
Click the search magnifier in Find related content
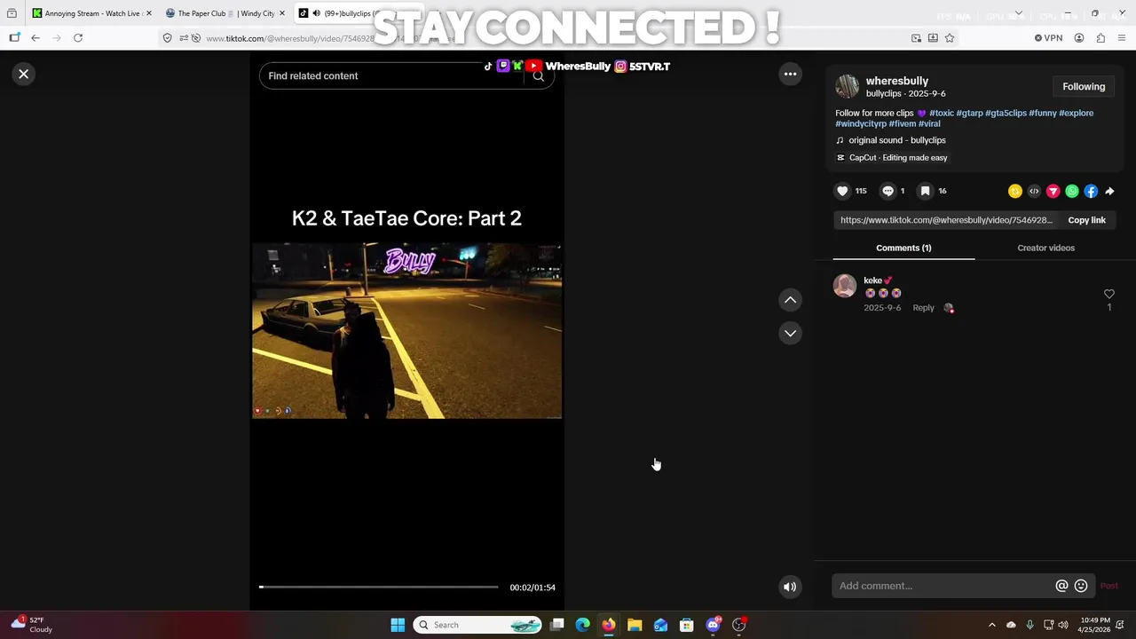coord(538,76)
